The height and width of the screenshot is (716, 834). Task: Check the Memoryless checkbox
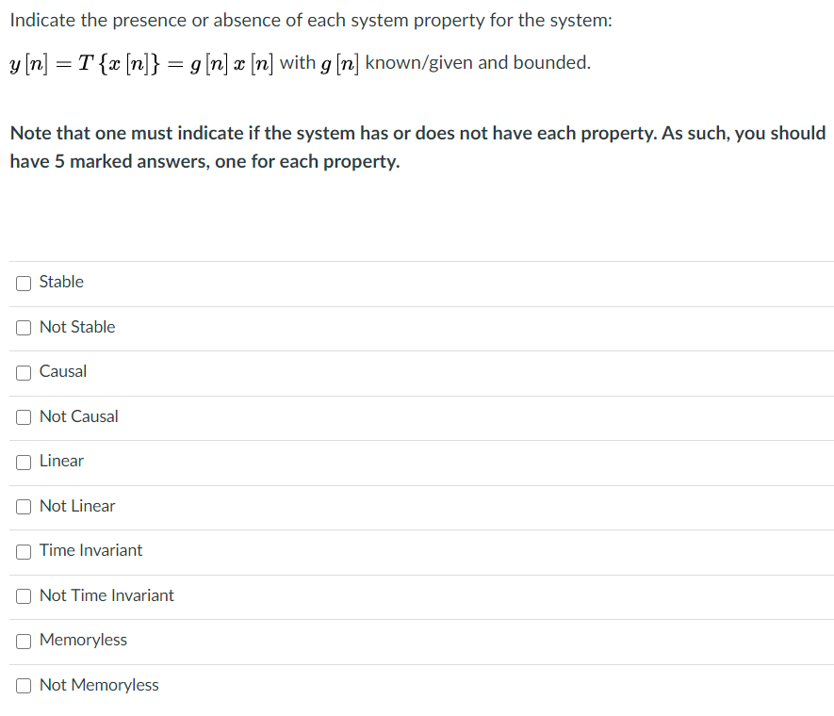click(x=23, y=641)
